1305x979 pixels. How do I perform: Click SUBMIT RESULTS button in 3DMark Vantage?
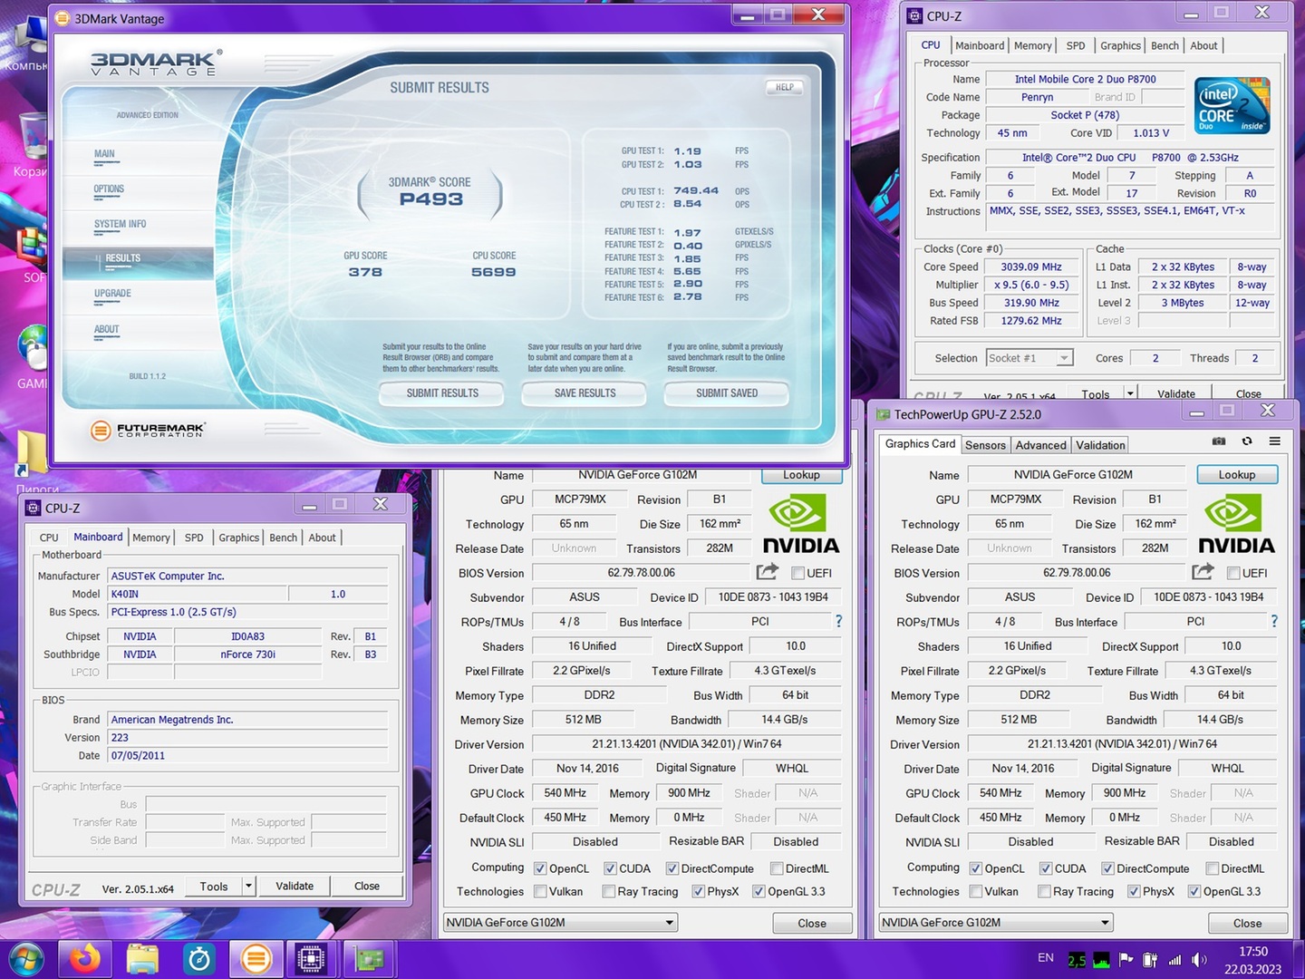coord(442,393)
